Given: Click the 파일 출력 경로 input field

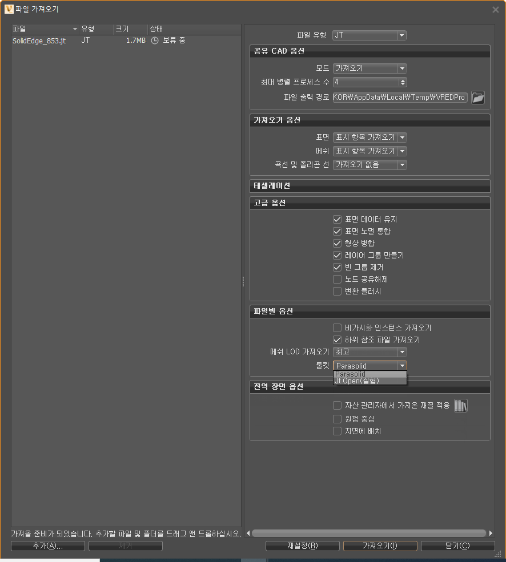Looking at the screenshot, I should (x=400, y=98).
